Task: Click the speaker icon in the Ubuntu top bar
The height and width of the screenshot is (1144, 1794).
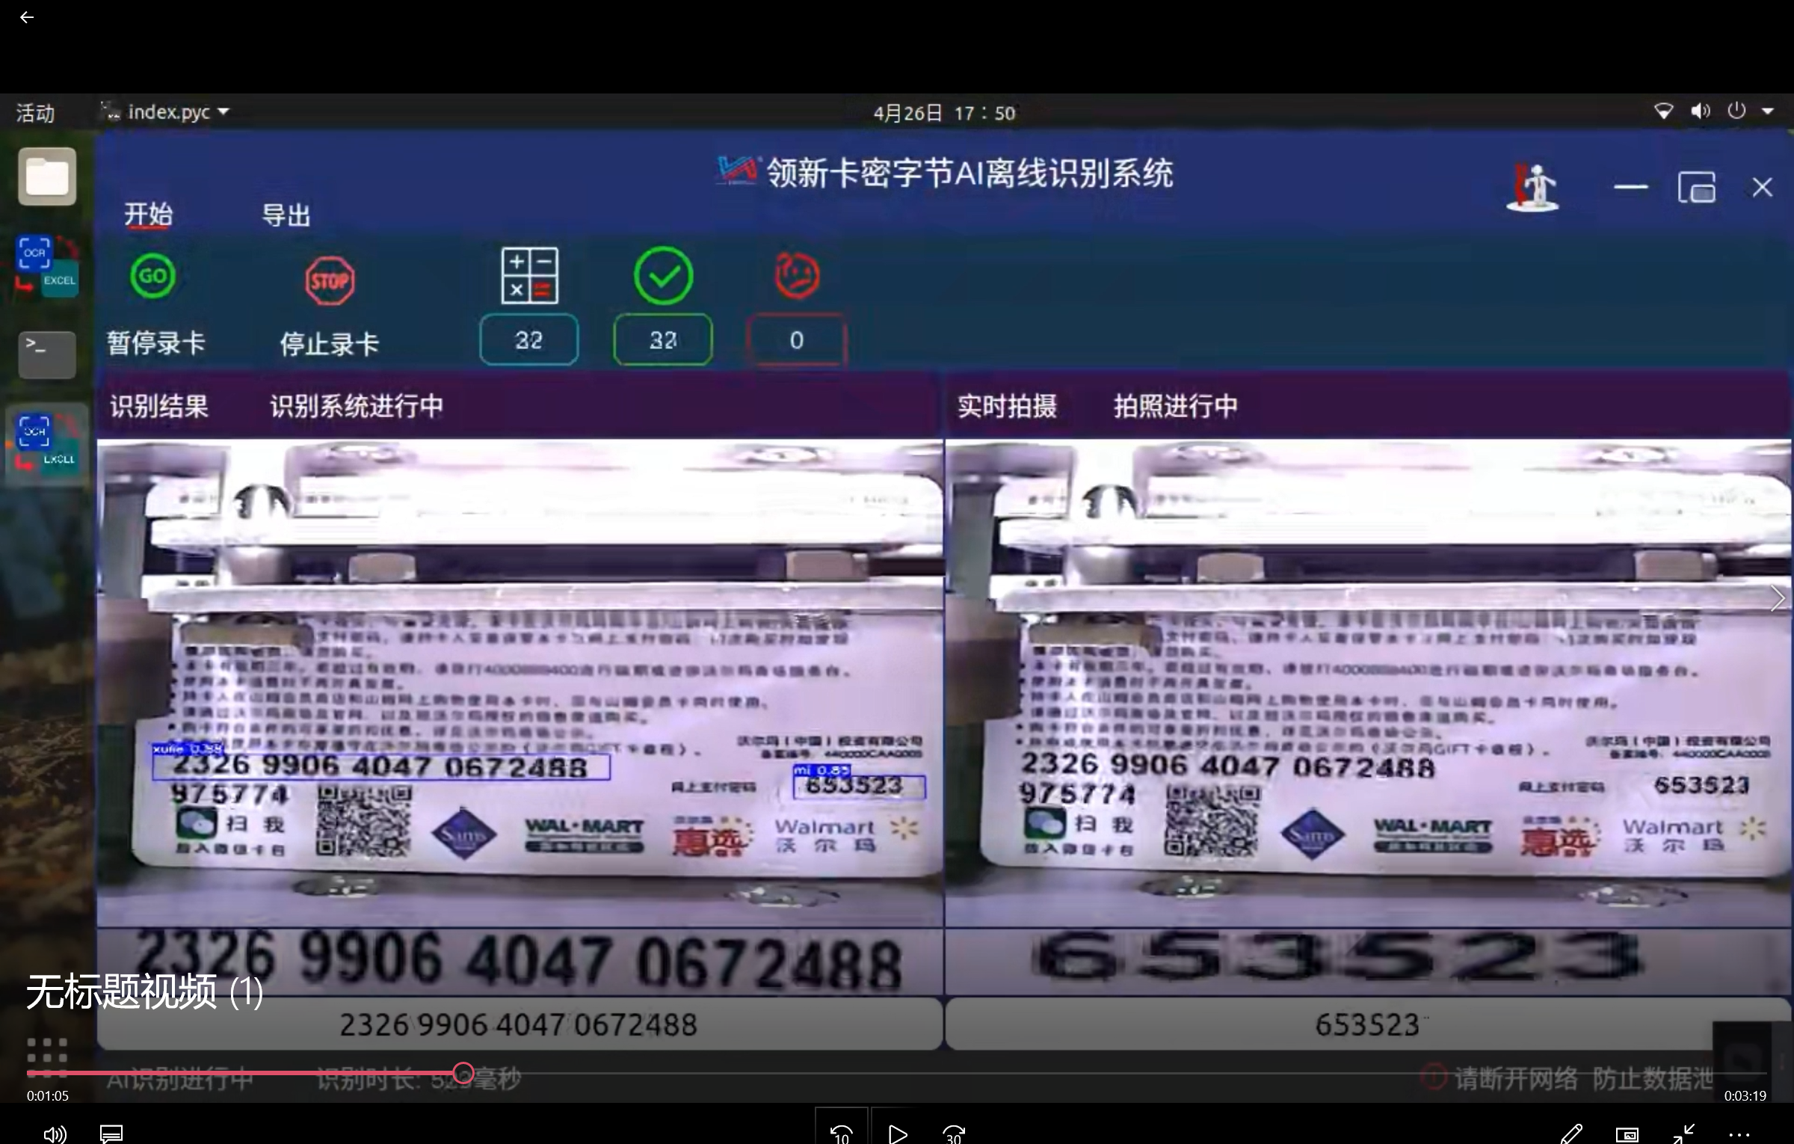Action: point(1701,111)
